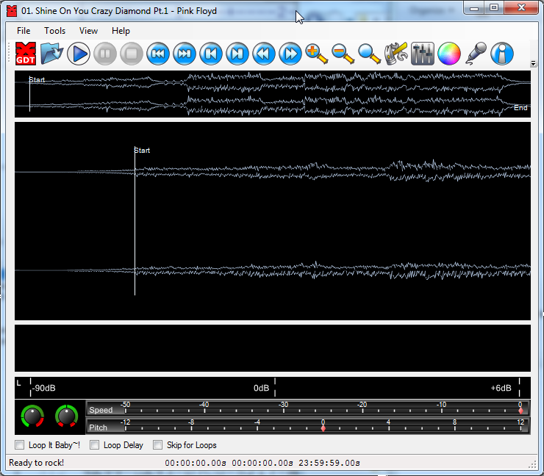Image resolution: width=544 pixels, height=476 pixels.
Task: Enable the Skip for Loops checkbox
Action: click(158, 445)
